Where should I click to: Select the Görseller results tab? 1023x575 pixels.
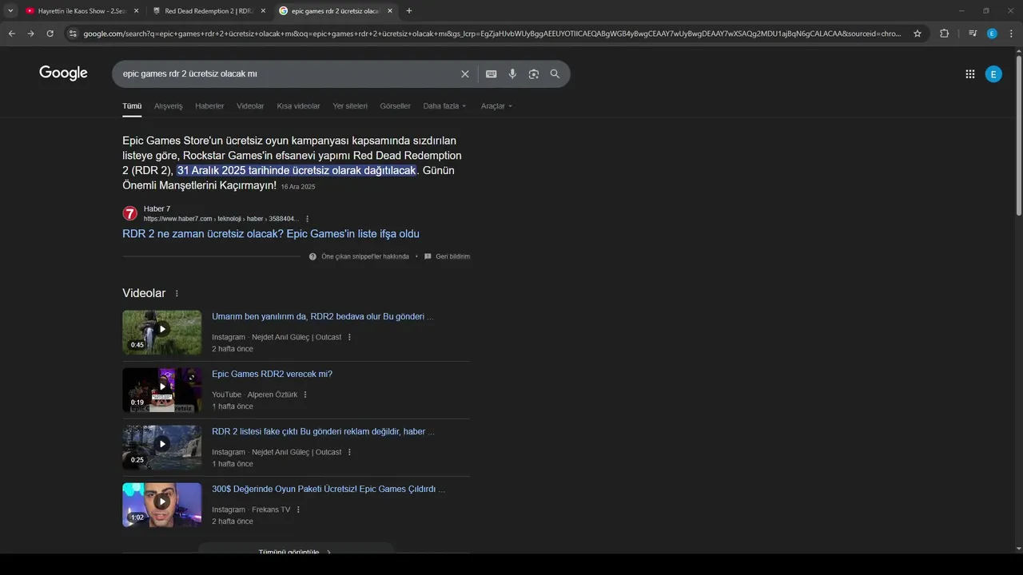(395, 106)
